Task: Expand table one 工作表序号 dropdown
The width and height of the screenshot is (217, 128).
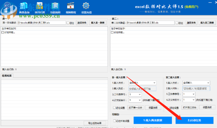Action: pos(135,95)
